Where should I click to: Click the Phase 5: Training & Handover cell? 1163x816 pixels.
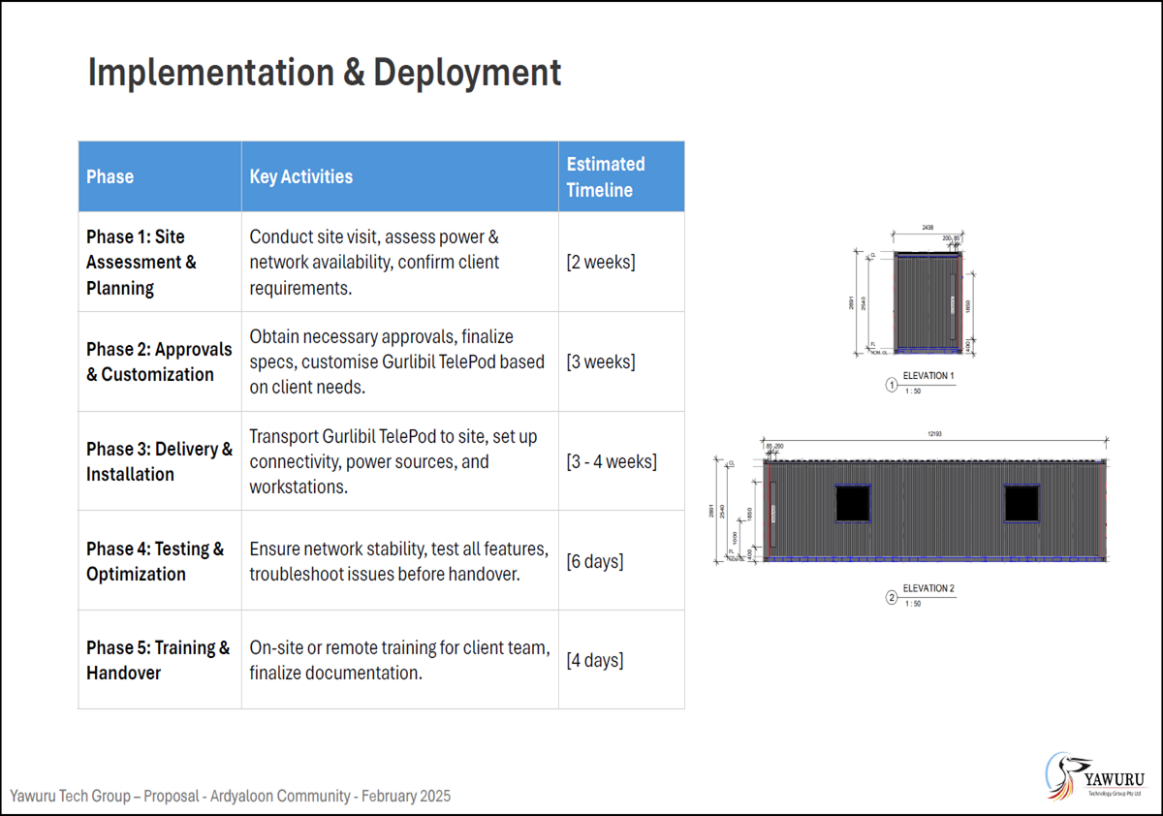160,660
